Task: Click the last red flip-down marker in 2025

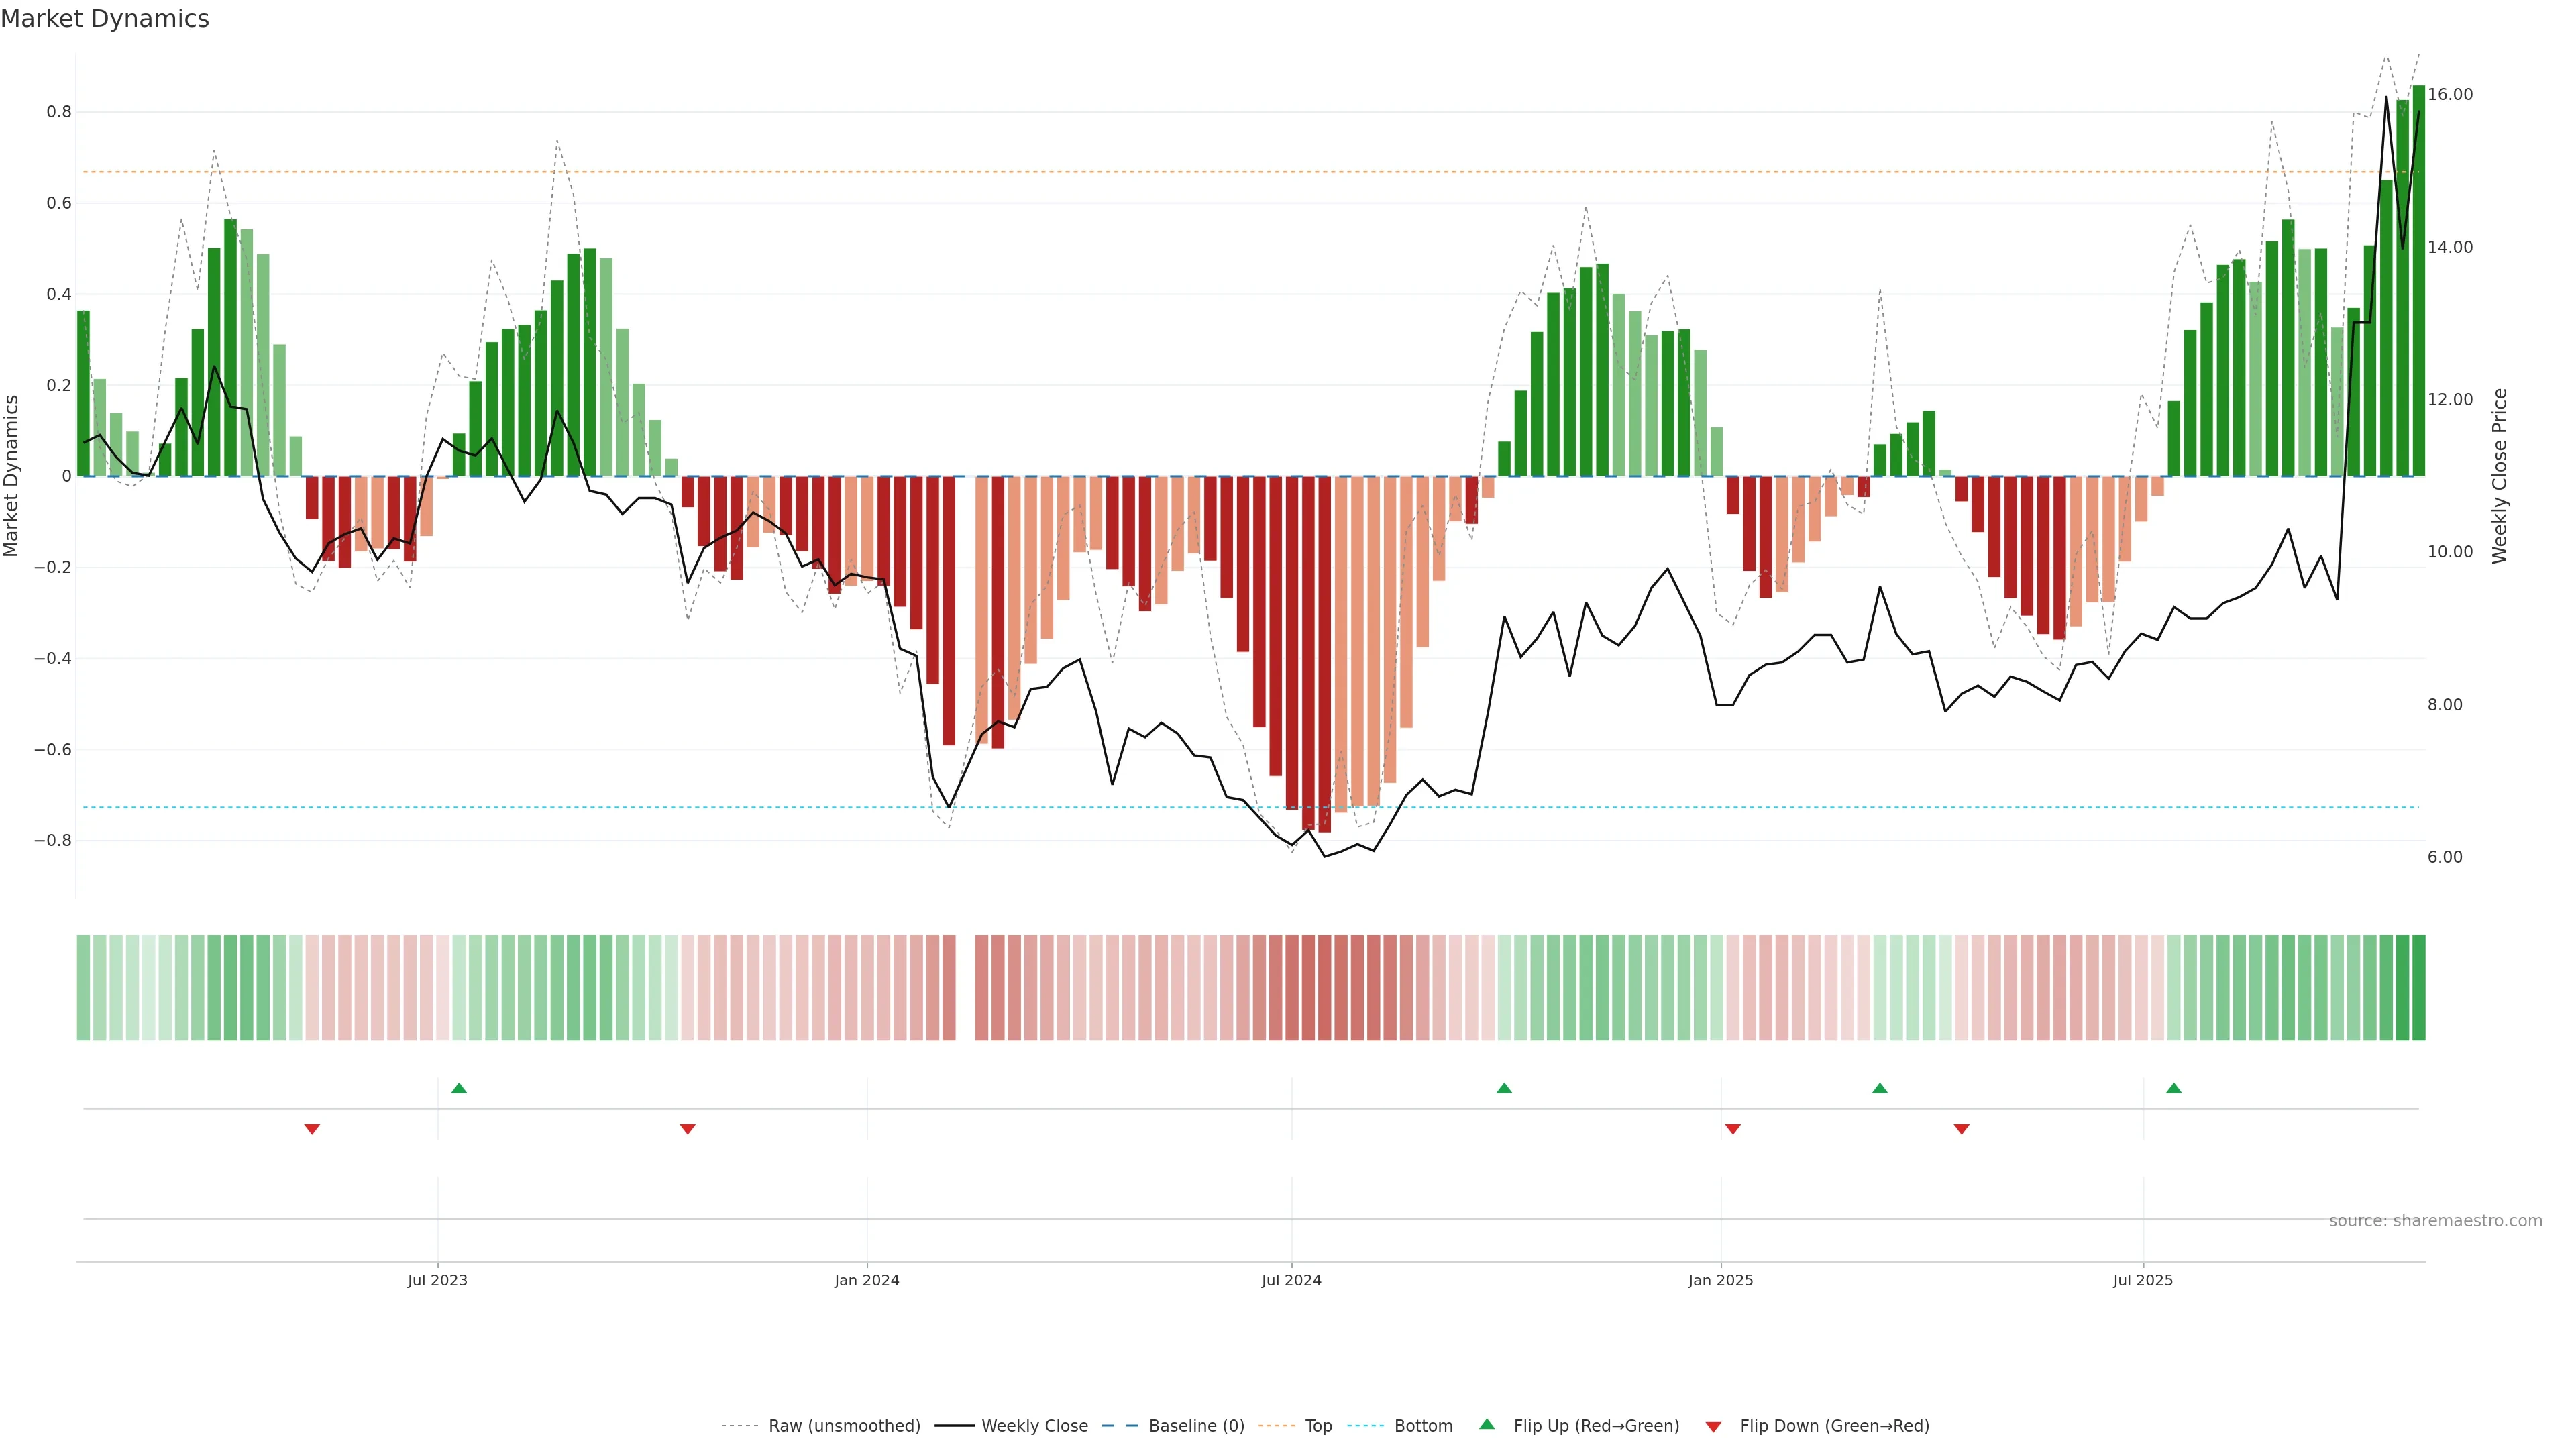Action: point(1962,1129)
